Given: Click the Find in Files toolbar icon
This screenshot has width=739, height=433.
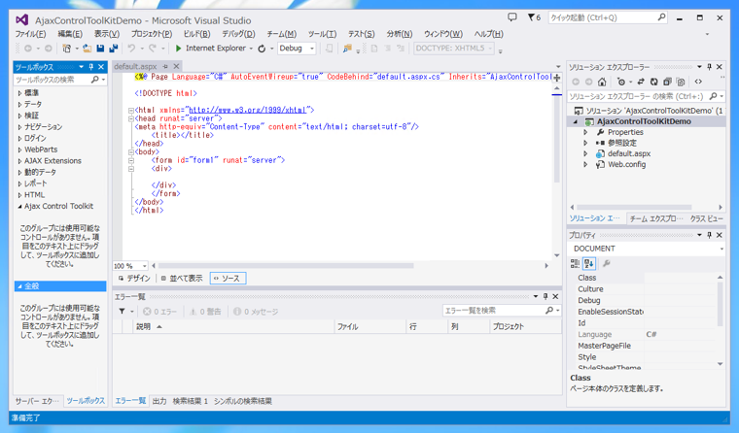Looking at the screenshot, I should [347, 48].
